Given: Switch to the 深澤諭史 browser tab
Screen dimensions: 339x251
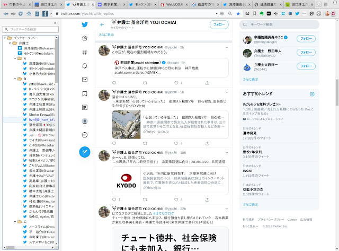Looking at the screenshot, I should [x=237, y=4].
